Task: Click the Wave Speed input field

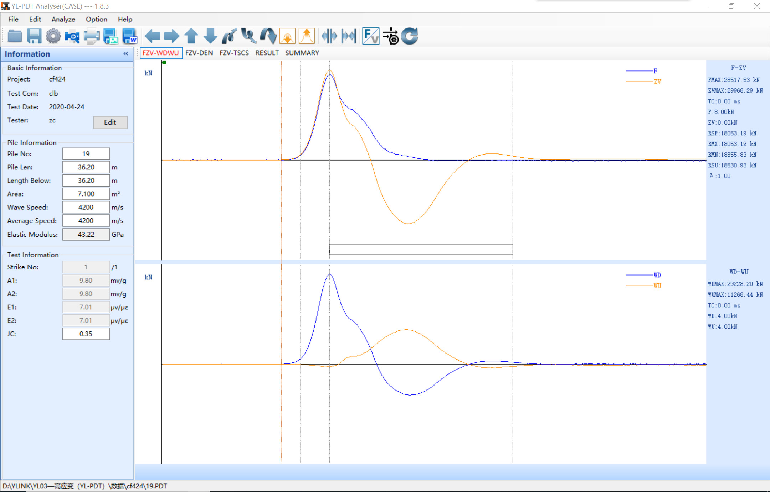Action: [x=86, y=207]
